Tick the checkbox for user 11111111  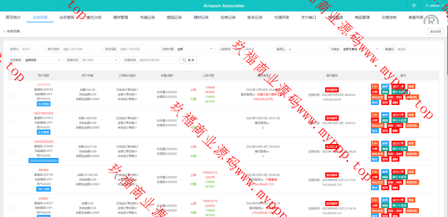coord(14,94)
